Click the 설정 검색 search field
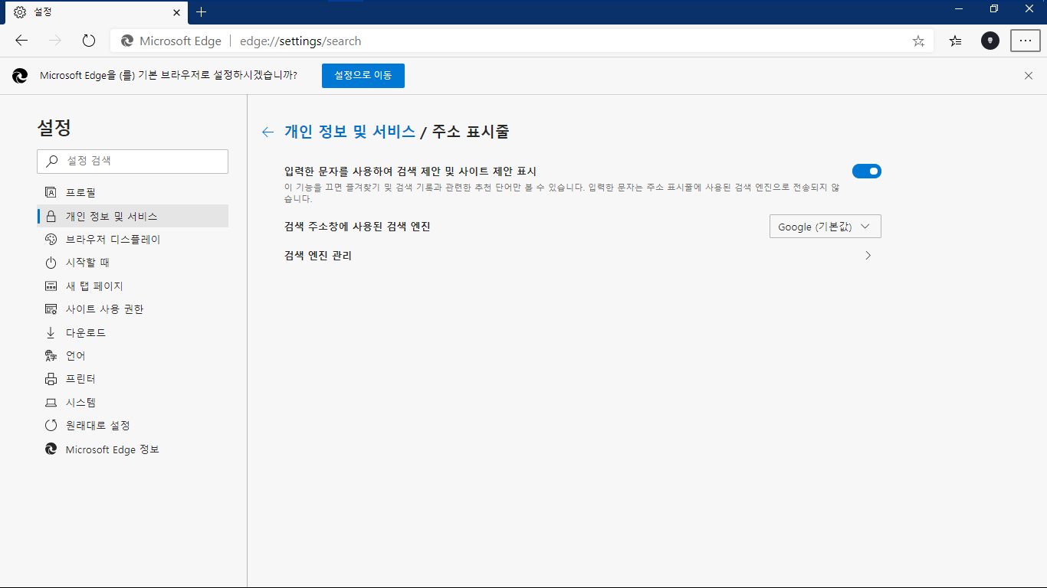This screenshot has height=588, width=1047. pyautogui.click(x=133, y=161)
